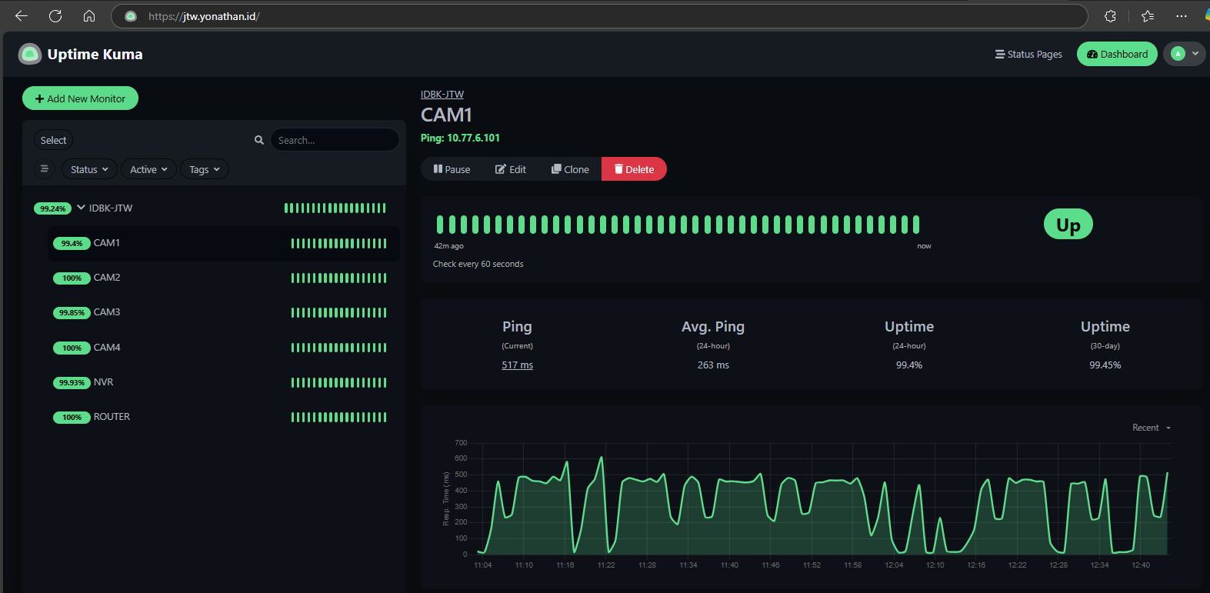
Task: Pause the CAM1 monitor
Action: [x=452, y=169]
